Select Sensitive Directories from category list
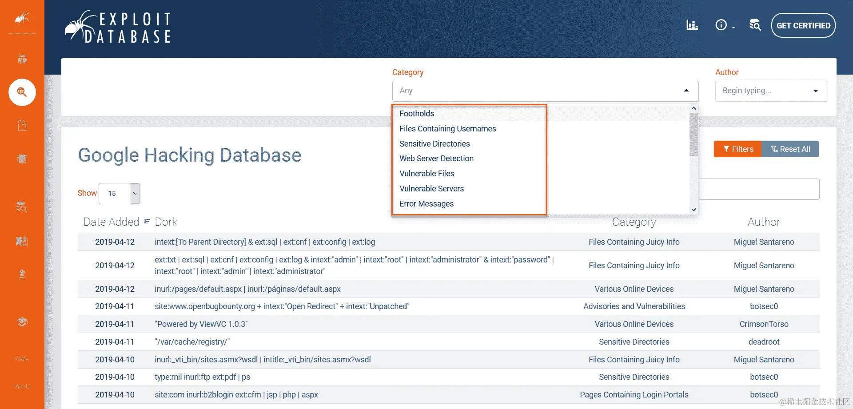 tap(434, 144)
